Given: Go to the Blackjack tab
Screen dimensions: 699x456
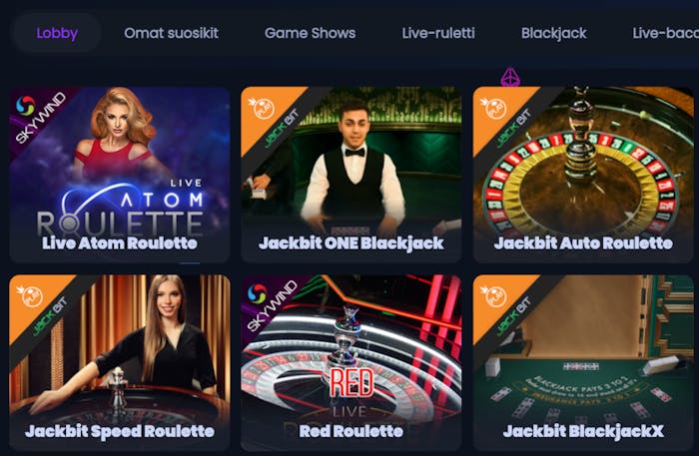Looking at the screenshot, I should 553,33.
